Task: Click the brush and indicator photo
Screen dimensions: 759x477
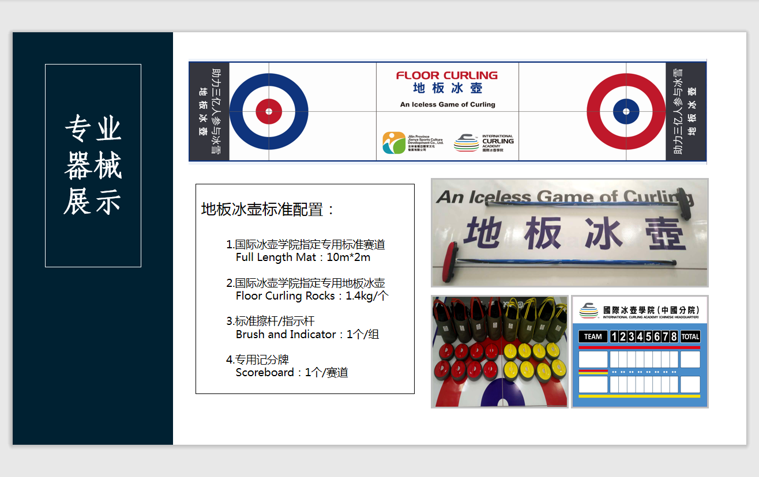Action: 570,233
